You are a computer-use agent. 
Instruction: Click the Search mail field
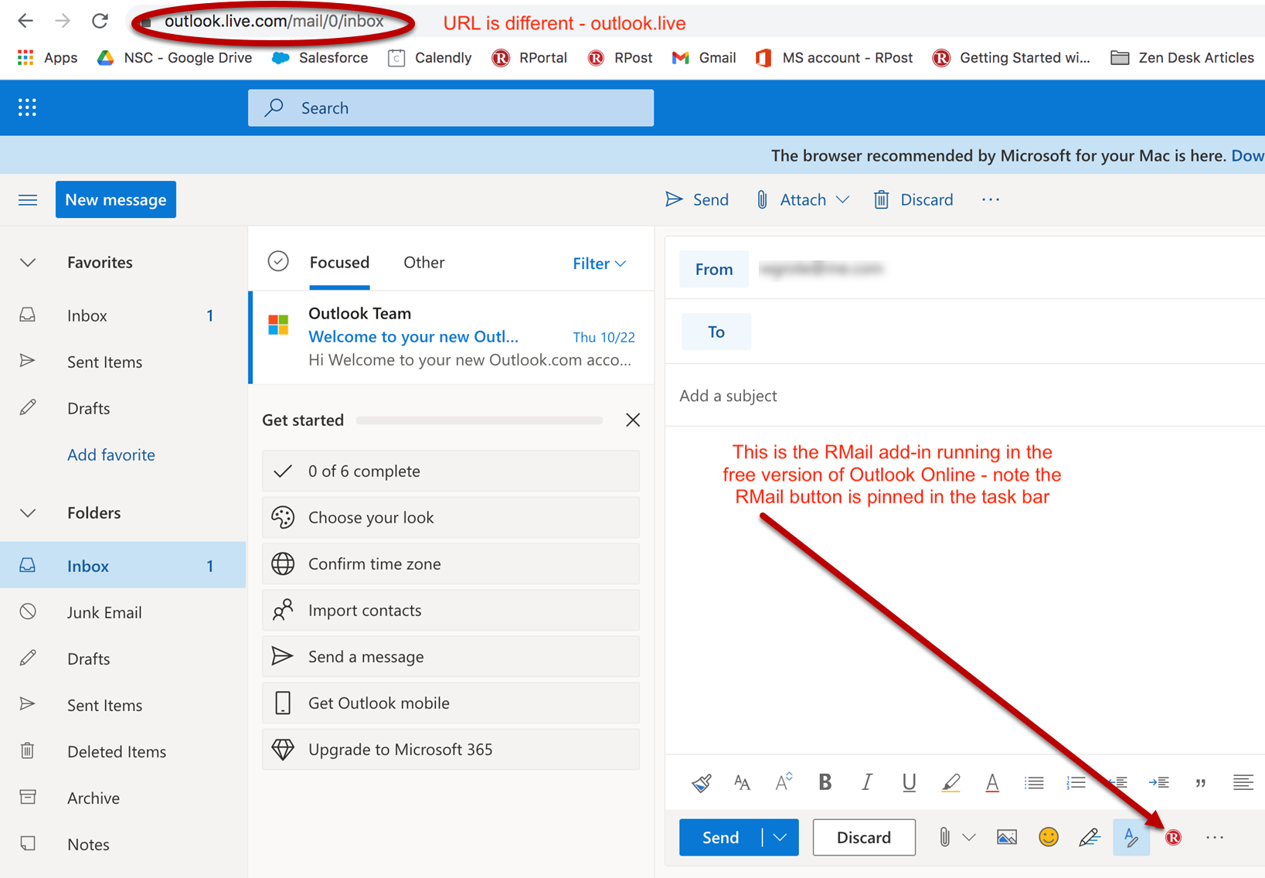pos(451,108)
